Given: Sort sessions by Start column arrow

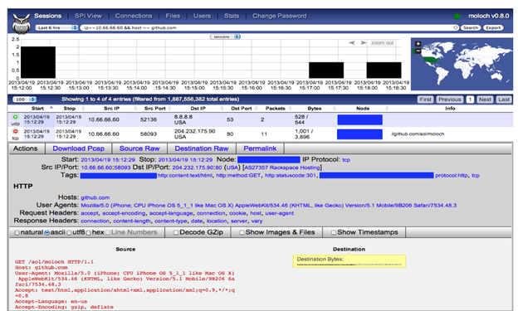Looking at the screenshot, I should pos(51,108).
